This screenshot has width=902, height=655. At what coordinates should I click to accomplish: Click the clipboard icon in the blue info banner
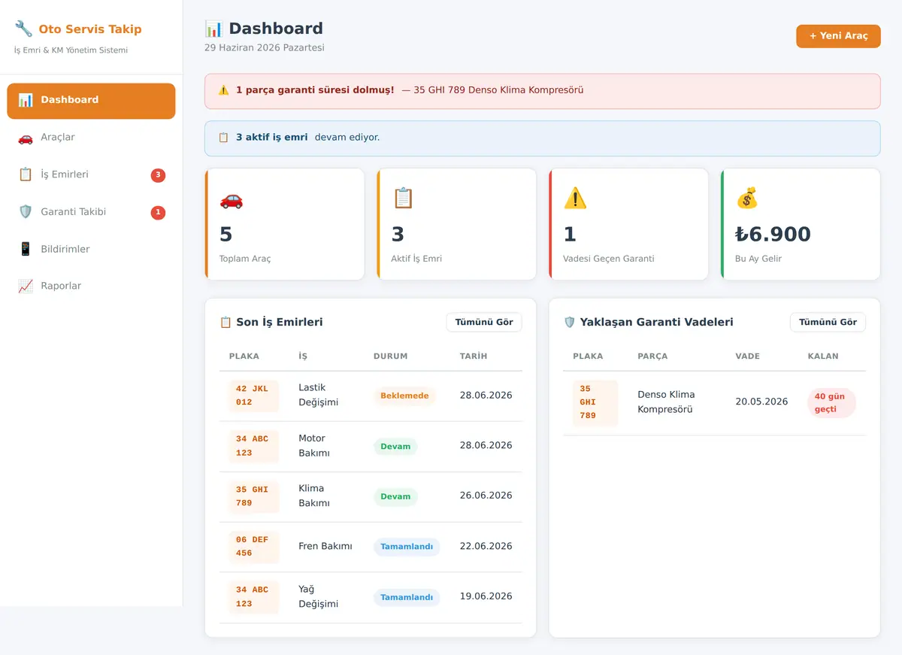(223, 138)
